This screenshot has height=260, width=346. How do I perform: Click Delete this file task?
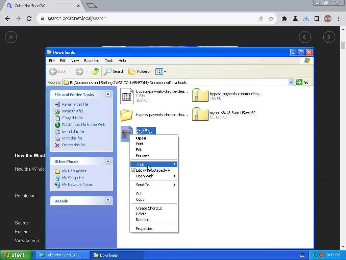[x=74, y=145]
